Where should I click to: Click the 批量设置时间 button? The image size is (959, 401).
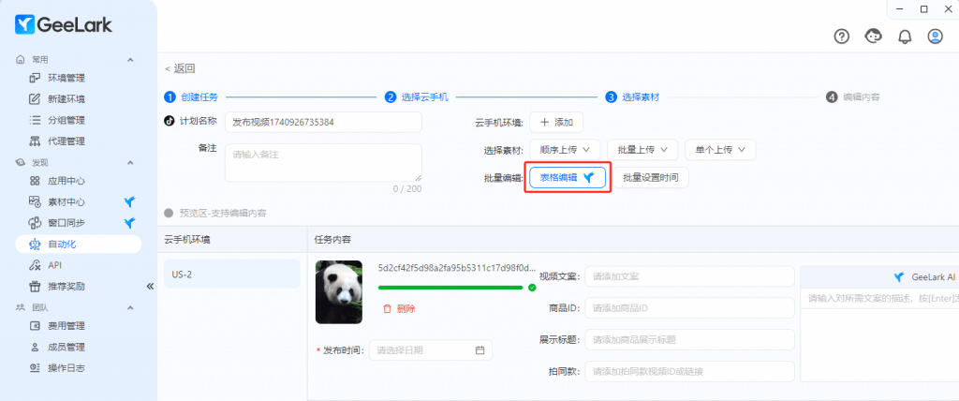651,177
